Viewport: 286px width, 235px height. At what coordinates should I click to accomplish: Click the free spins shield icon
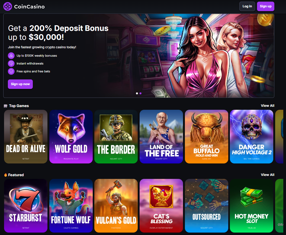click(11, 71)
